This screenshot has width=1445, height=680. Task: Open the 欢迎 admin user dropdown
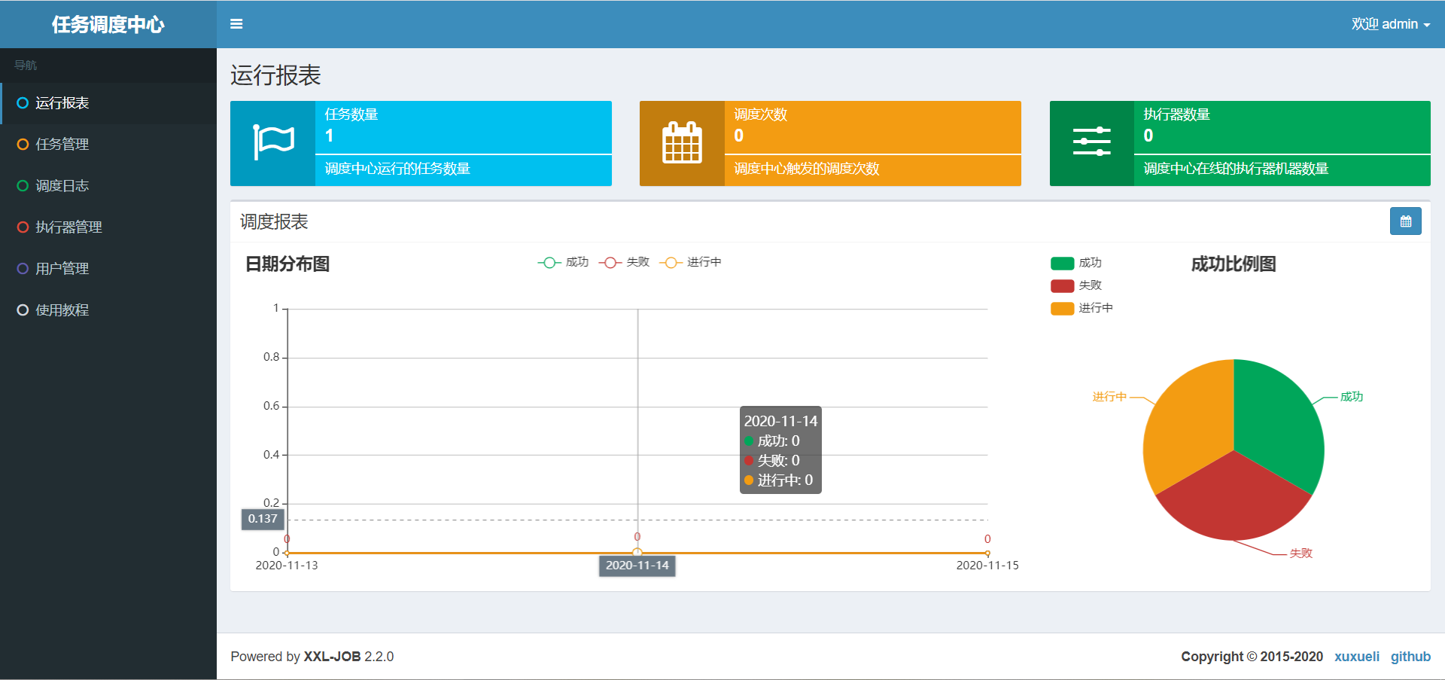coord(1390,24)
